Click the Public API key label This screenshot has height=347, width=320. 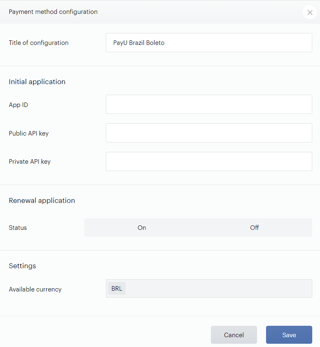[x=29, y=133]
